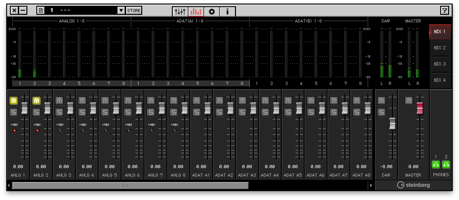Toggle headphones 2 phones icon
This screenshot has height=200, width=459.
coord(446,164)
